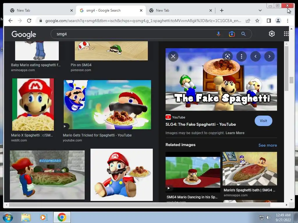Open the Chrome side panel
This screenshot has height=223, width=298.
pos(269,21)
